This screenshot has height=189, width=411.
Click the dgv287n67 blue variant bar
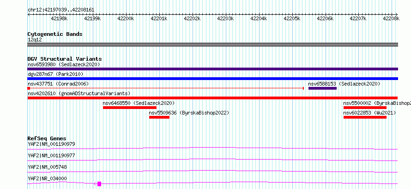pyautogui.click(x=212, y=79)
